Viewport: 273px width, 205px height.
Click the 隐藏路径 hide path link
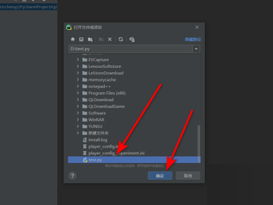pos(193,39)
